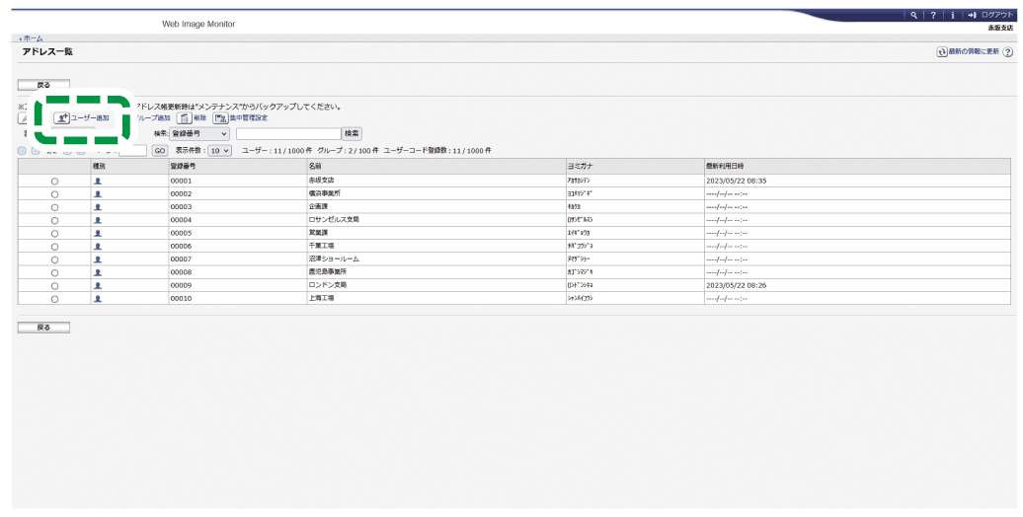This screenshot has width=1023, height=517.
Task: Click the GO page jump button
Action: click(159, 150)
